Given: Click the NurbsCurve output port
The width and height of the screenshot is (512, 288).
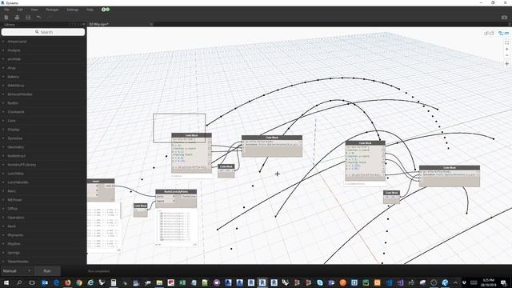Looking at the screenshot, I should click(189, 197).
